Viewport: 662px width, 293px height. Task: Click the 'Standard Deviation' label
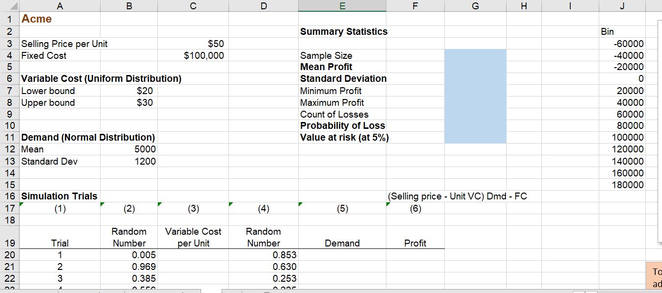343,78
